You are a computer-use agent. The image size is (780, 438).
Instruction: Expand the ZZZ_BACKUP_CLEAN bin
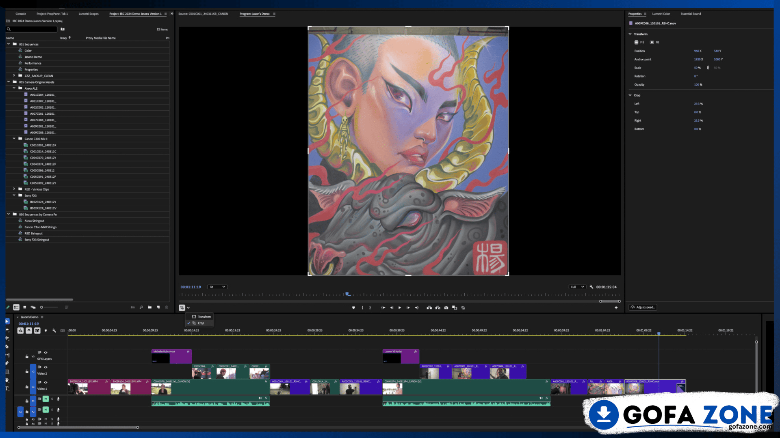pyautogui.click(x=14, y=75)
